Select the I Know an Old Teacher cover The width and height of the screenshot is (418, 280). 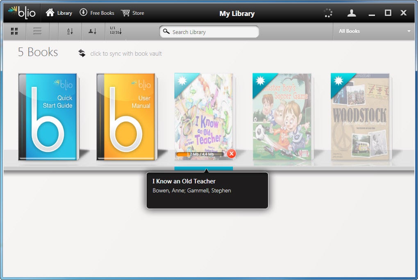(204, 117)
